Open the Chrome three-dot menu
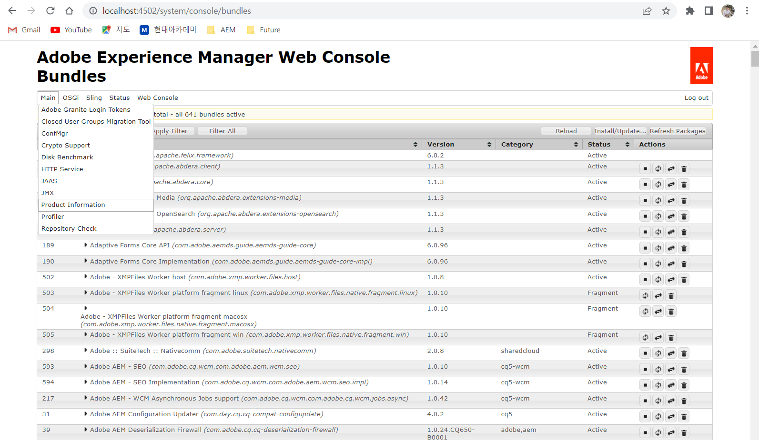This screenshot has width=759, height=440. point(747,11)
